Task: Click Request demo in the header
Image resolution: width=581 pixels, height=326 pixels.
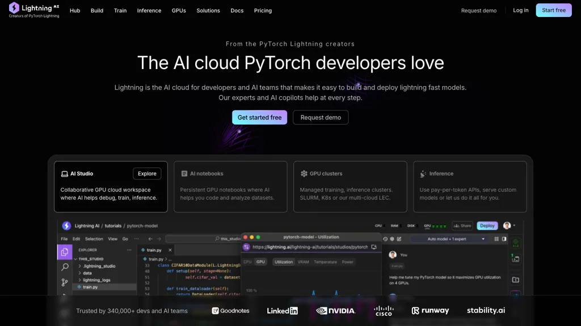Action: click(479, 11)
